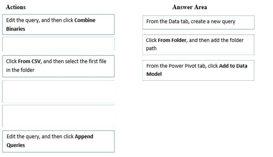Select the Add to Data Model answer step
The width and height of the screenshot is (273, 157).
pyautogui.click(x=198, y=70)
